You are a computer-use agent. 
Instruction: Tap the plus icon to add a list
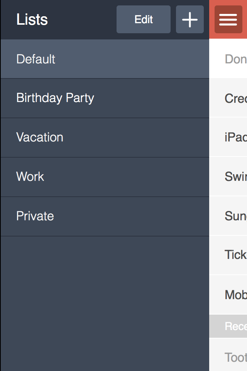coord(190,19)
